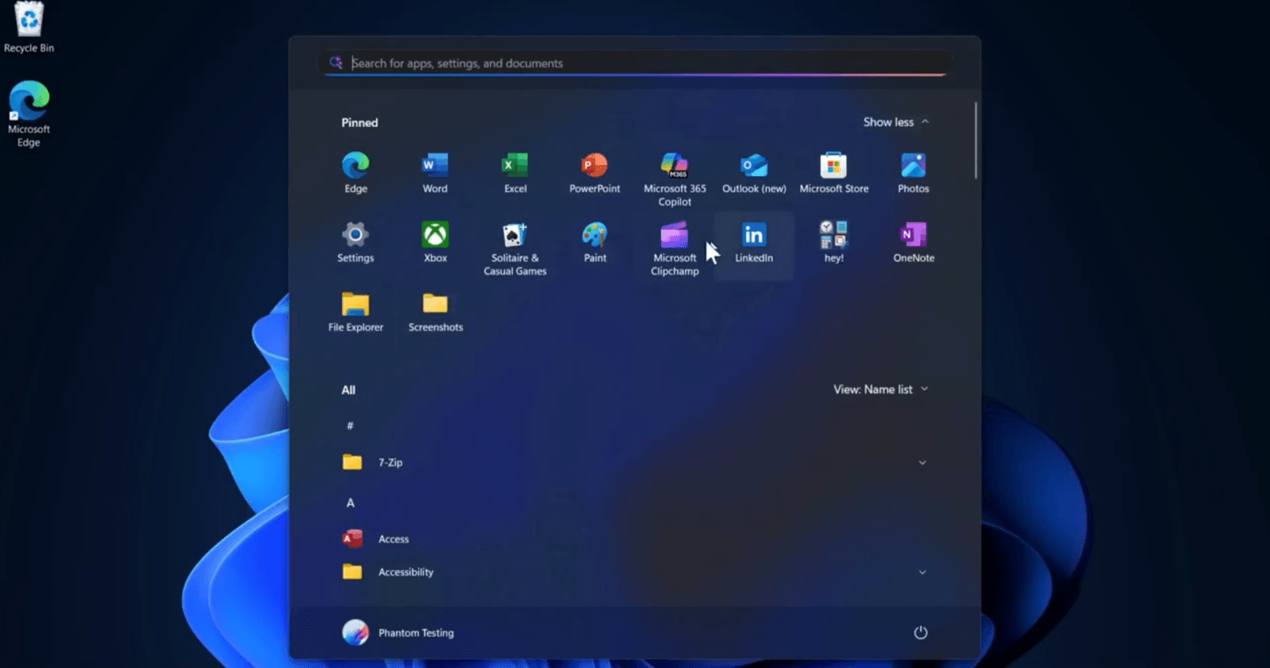Expand the Accessibility folder chevron

click(x=922, y=572)
